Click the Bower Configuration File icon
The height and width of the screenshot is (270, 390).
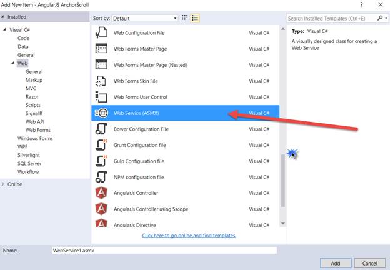(x=101, y=129)
